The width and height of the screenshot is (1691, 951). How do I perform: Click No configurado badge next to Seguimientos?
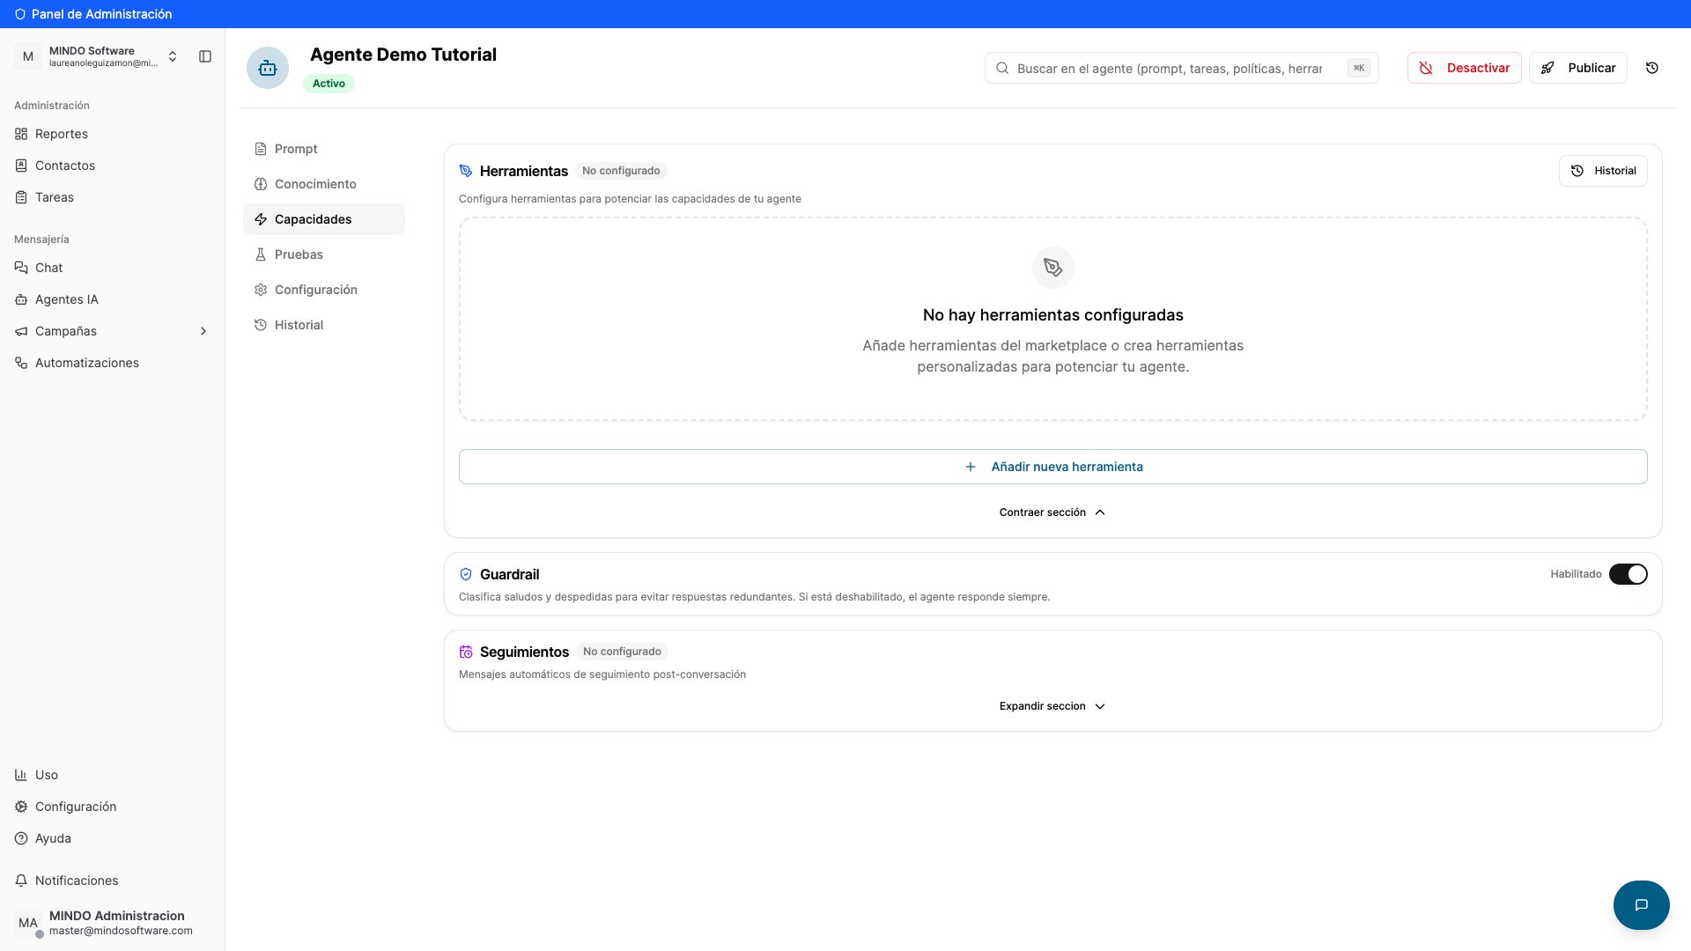pos(622,652)
